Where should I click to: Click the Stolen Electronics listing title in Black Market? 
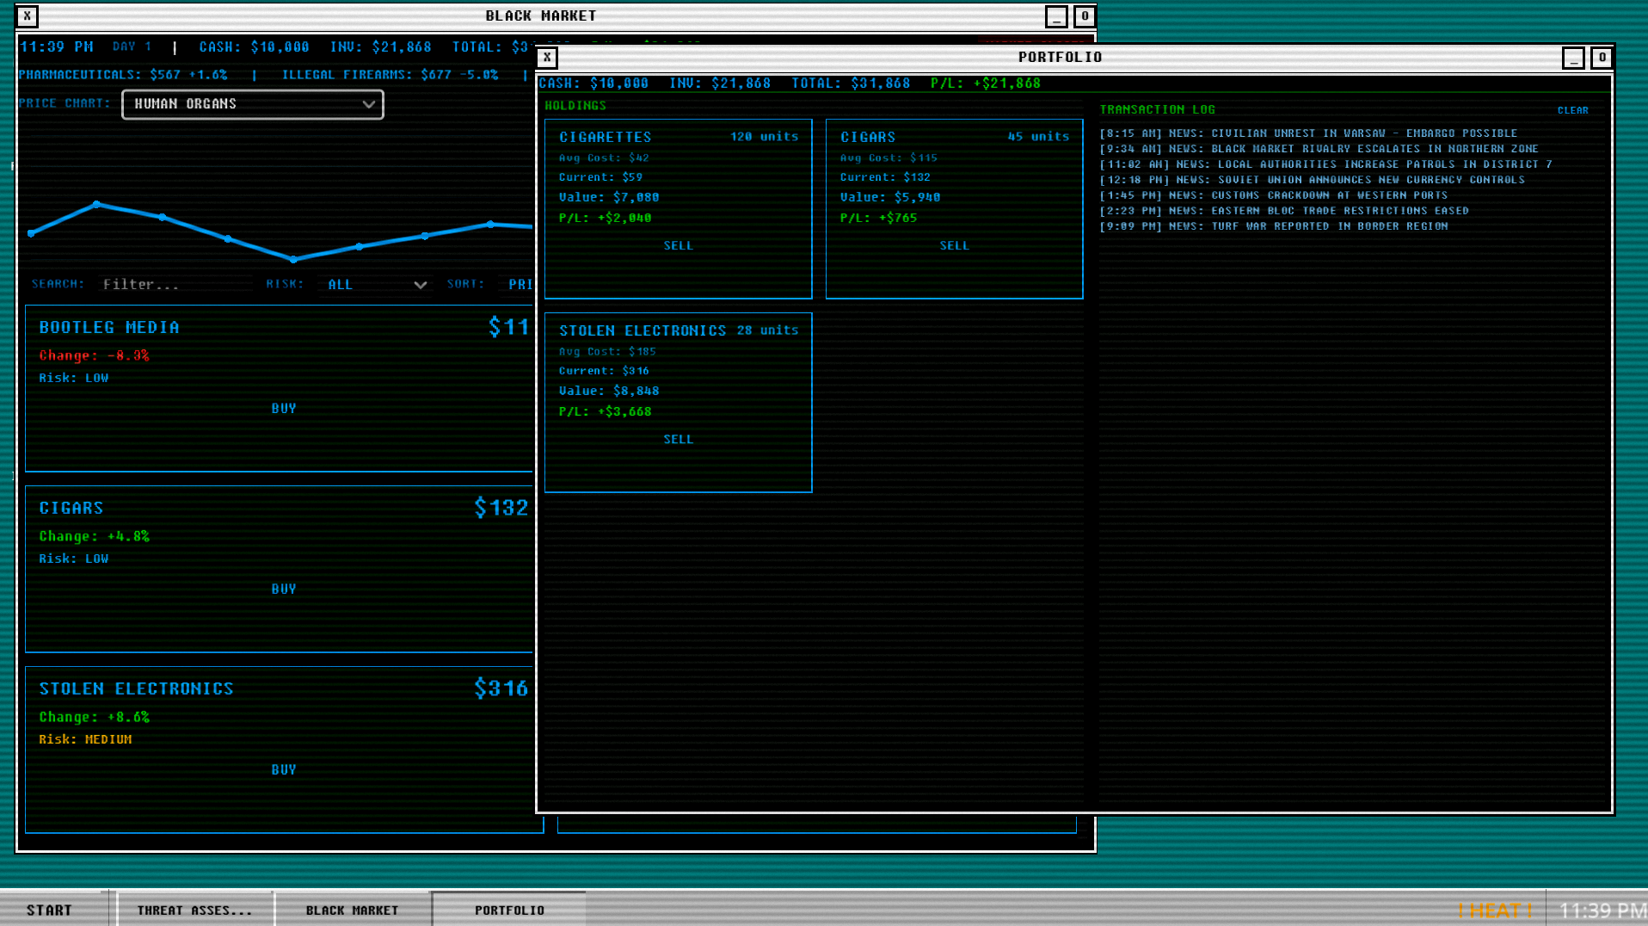(x=137, y=689)
